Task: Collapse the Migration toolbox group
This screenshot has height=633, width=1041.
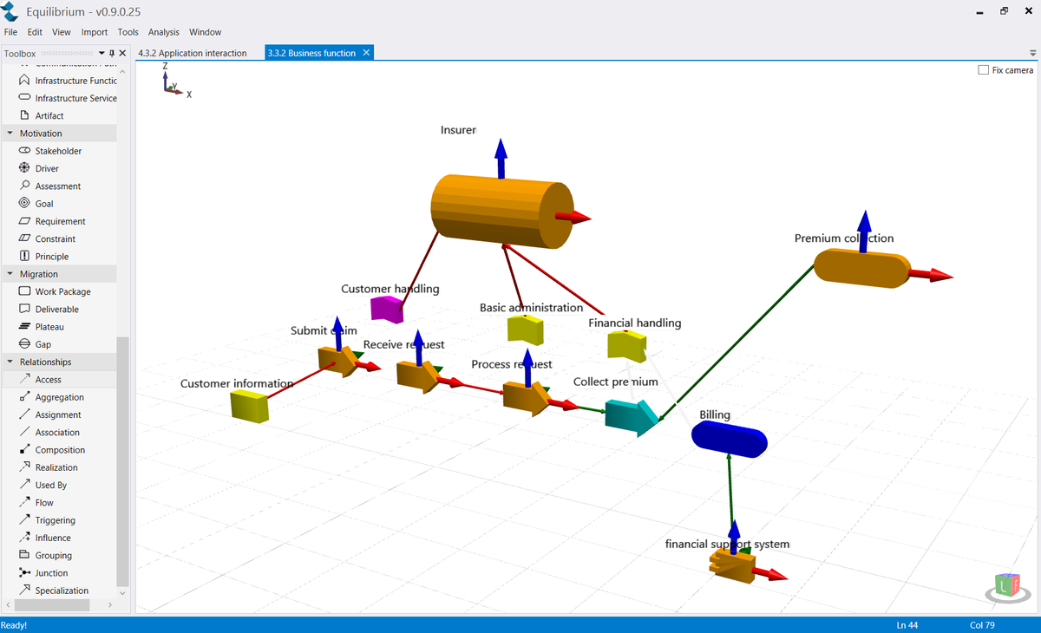Action: [x=10, y=274]
